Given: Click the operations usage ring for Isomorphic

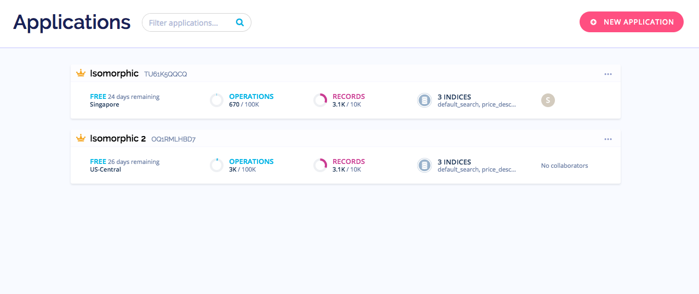Looking at the screenshot, I should pyautogui.click(x=217, y=101).
